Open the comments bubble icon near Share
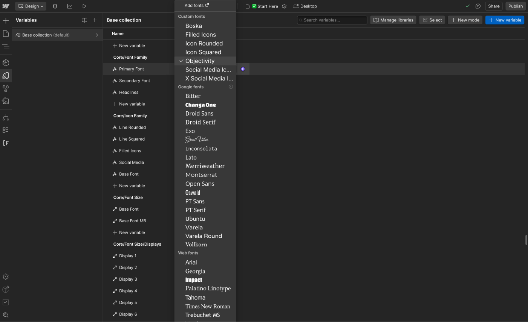Screen dimensions: 528x322 478,6
